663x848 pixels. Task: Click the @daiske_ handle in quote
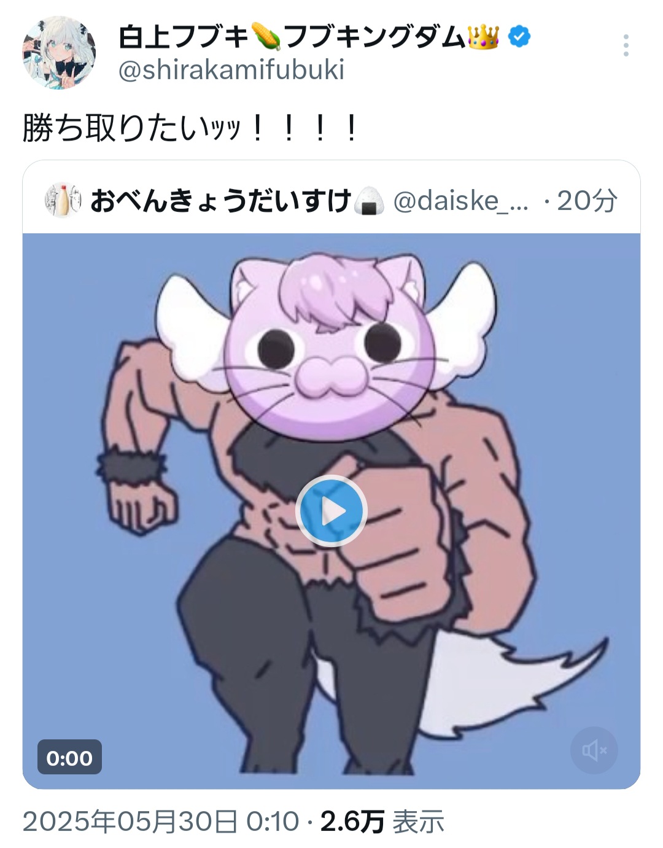[x=460, y=201]
